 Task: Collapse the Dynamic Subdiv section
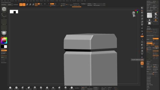149,42
